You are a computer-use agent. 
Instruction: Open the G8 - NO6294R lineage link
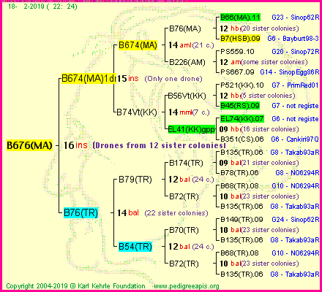tap(297, 173)
